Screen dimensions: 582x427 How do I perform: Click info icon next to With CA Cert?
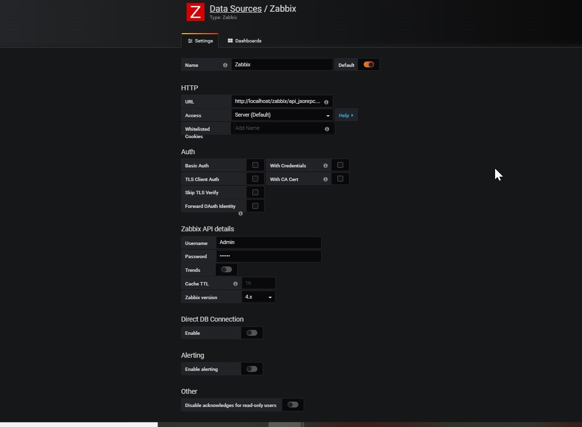coord(326,179)
